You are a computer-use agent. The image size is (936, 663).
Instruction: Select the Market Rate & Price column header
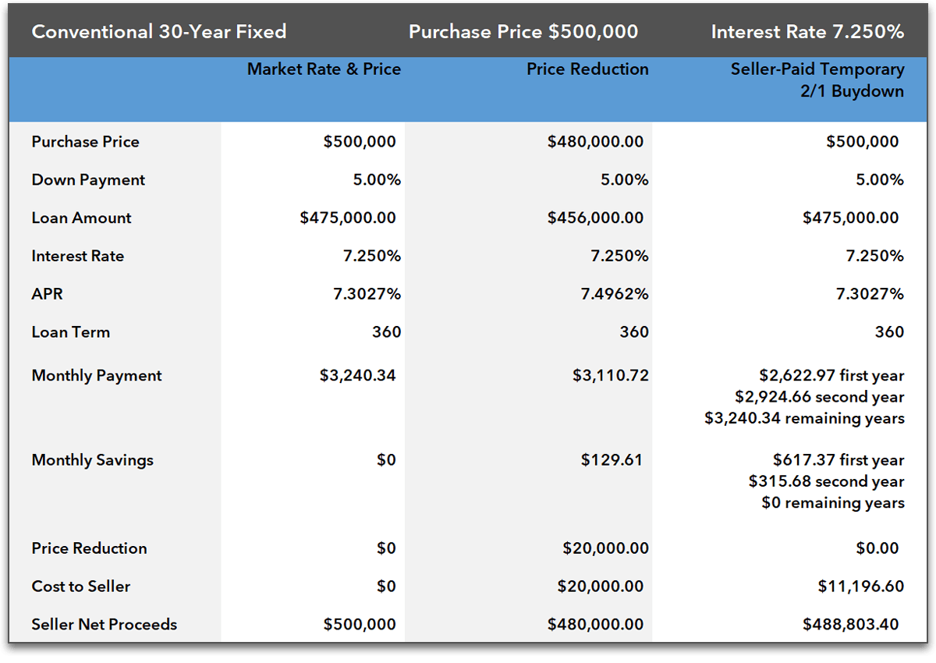tap(324, 69)
